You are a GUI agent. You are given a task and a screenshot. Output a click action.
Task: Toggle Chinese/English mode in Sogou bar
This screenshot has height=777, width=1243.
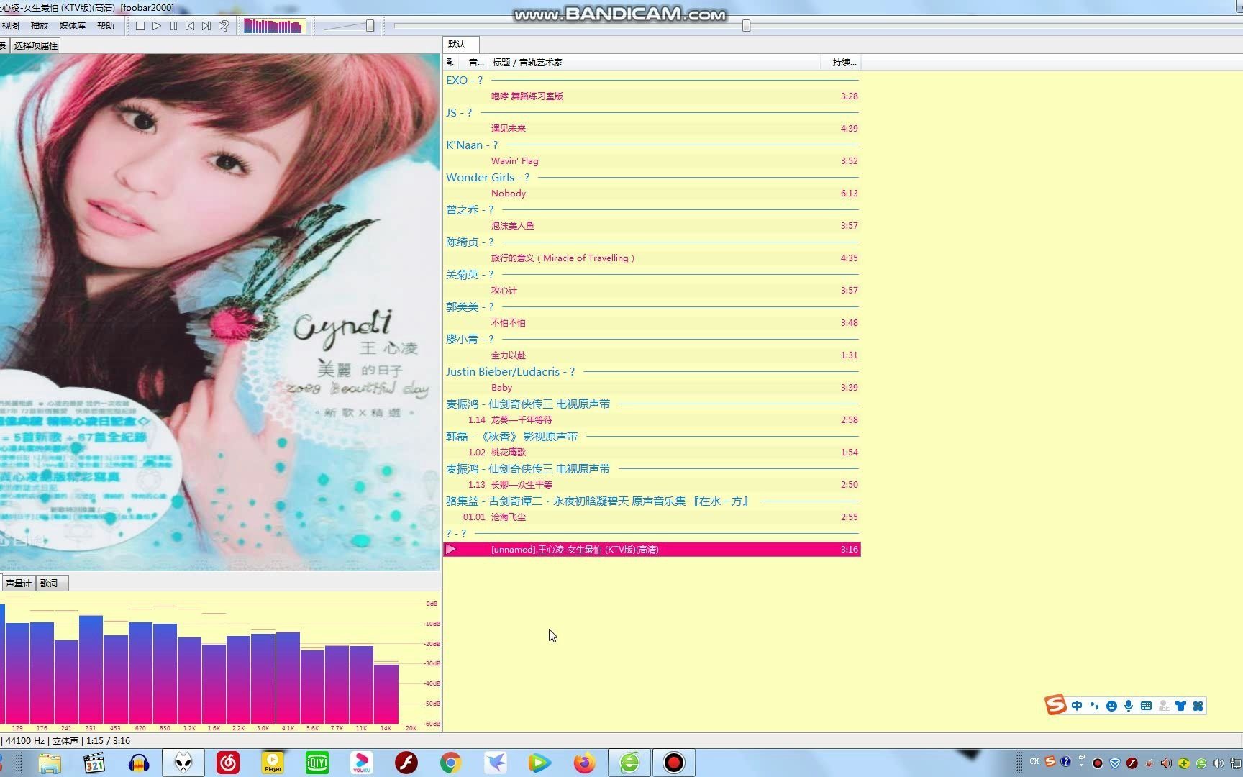[x=1077, y=706]
